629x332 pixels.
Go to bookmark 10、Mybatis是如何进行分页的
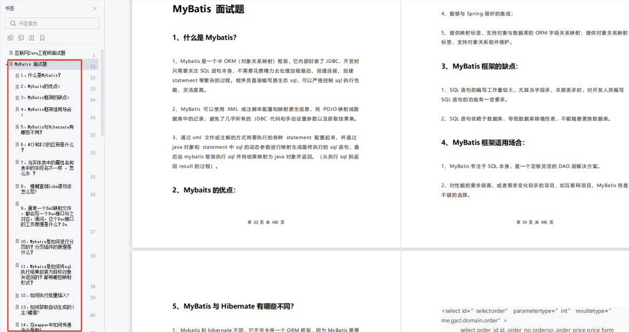[x=47, y=247]
